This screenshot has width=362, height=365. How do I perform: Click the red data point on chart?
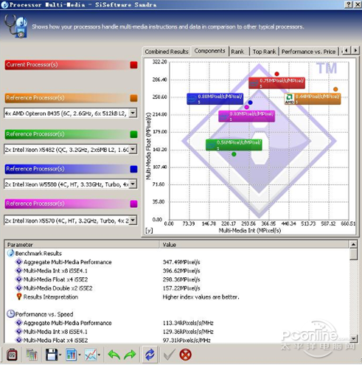click(x=276, y=74)
